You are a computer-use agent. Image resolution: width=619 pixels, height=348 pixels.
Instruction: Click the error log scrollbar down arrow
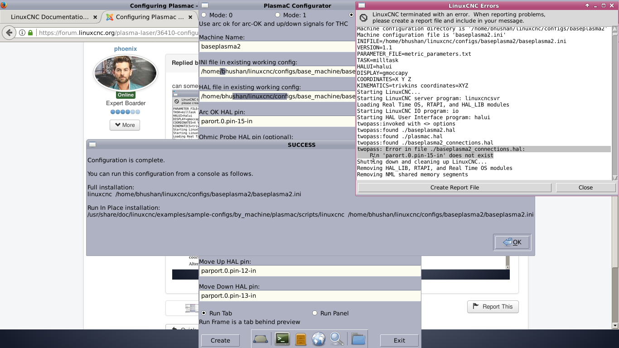click(x=615, y=178)
